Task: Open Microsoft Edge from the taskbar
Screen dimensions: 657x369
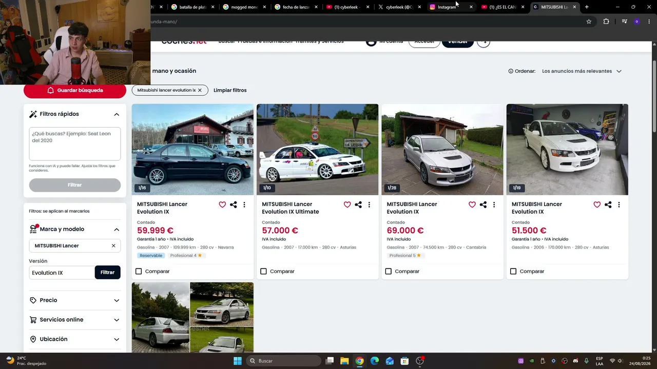Action: pyautogui.click(x=375, y=361)
